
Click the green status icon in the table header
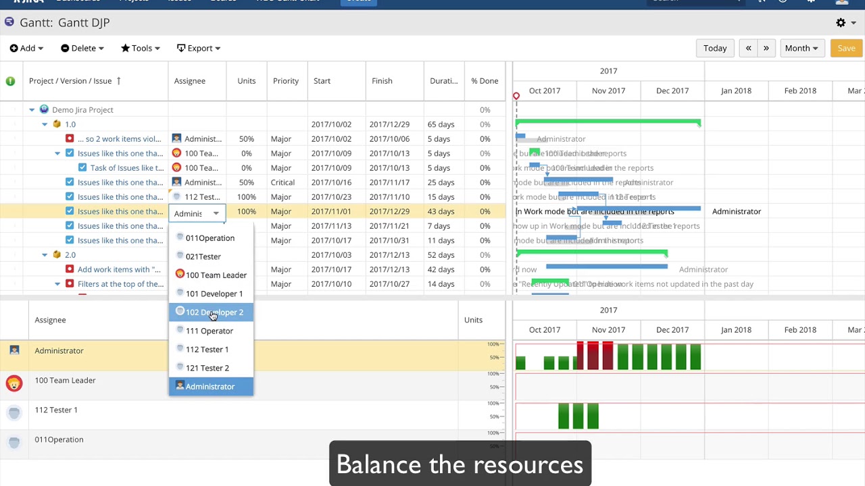[x=10, y=81]
